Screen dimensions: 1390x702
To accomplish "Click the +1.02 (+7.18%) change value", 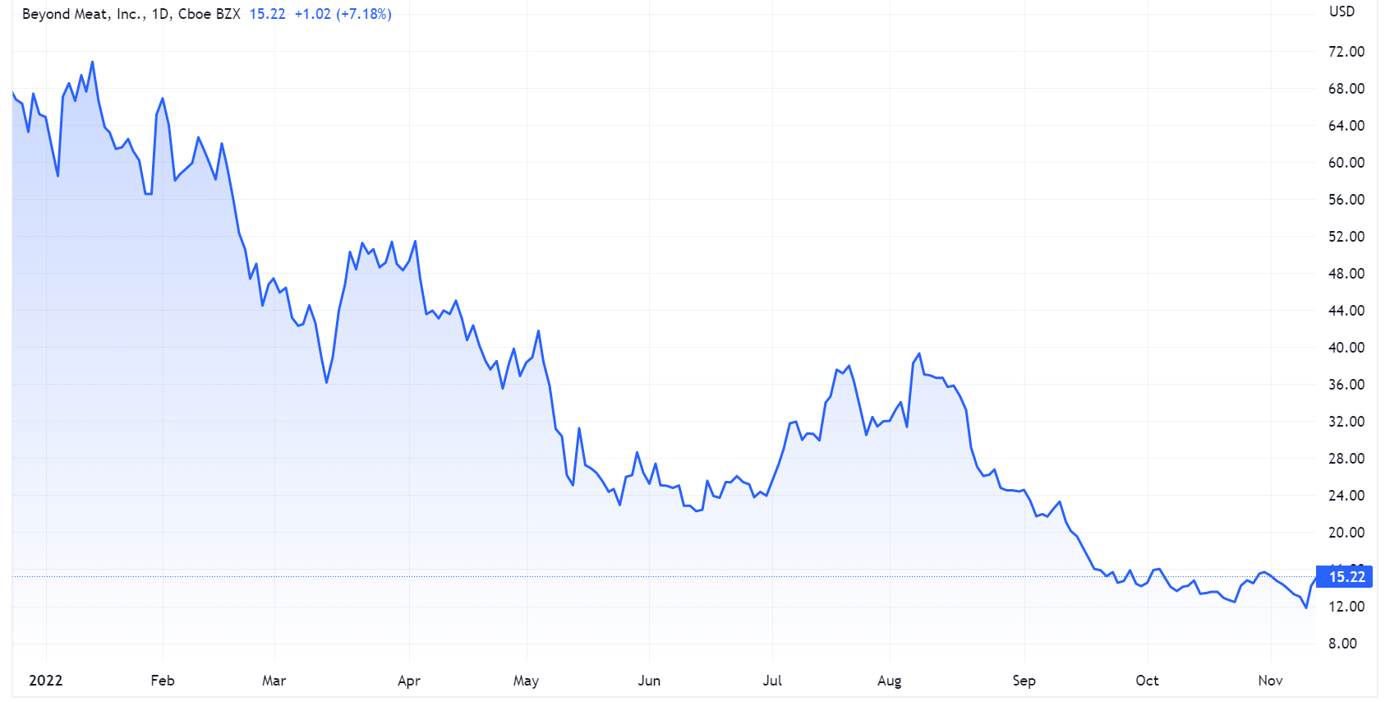I will click(343, 14).
